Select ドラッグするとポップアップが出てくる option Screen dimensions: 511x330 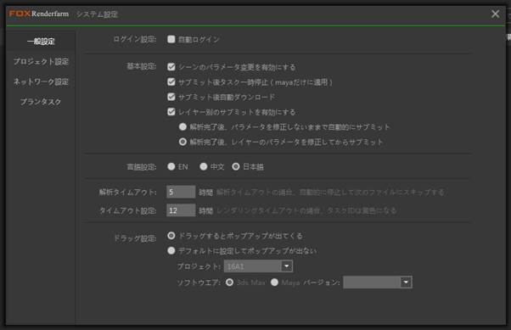(x=171, y=236)
